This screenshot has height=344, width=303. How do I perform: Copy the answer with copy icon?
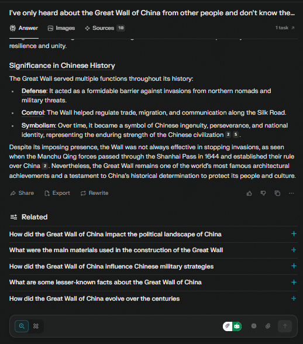coord(277,193)
